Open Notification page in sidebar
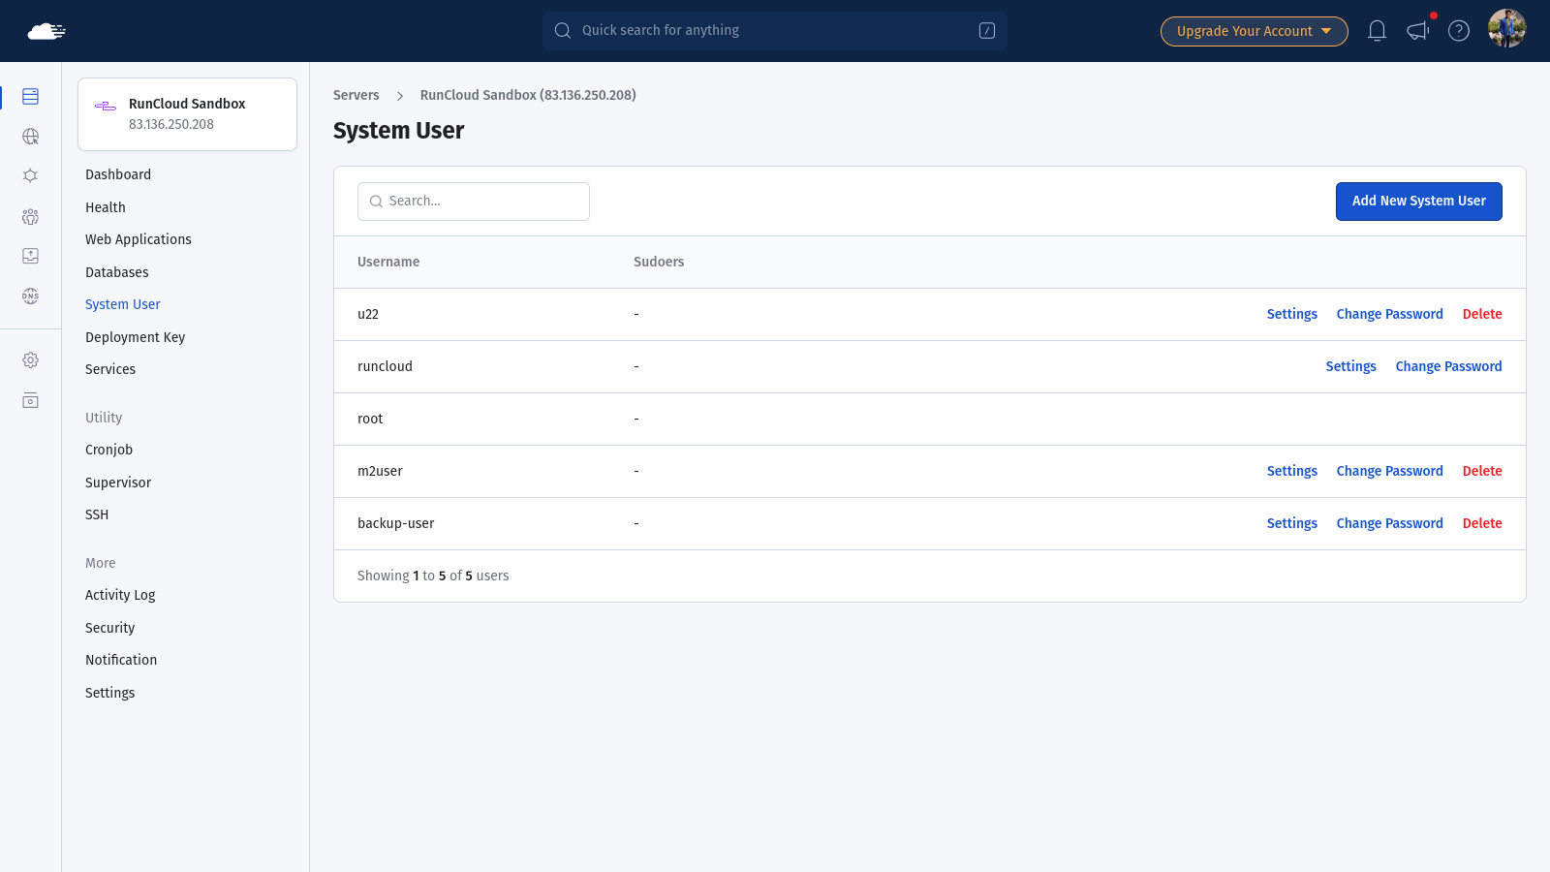The height and width of the screenshot is (872, 1550). 121,660
